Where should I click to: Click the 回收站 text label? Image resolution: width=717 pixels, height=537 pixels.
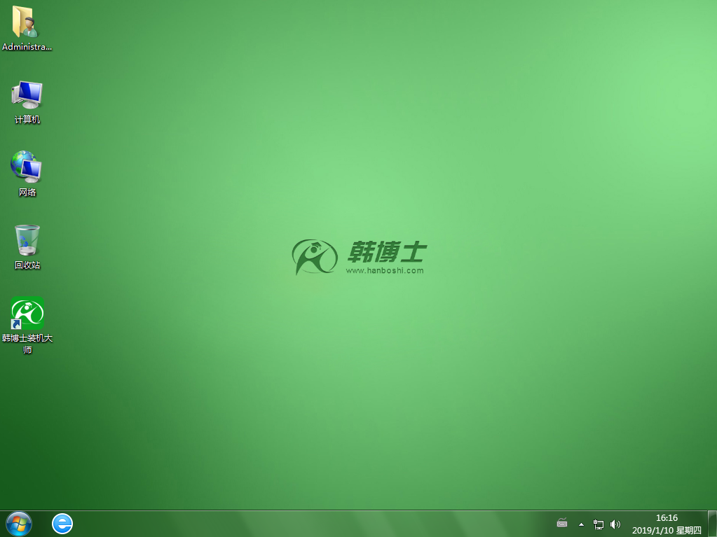click(x=27, y=265)
